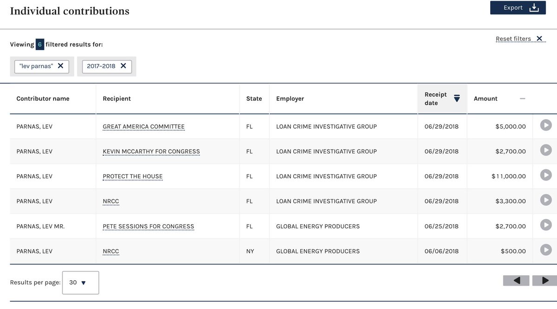Click the "Individual contributions" heading

70,11
